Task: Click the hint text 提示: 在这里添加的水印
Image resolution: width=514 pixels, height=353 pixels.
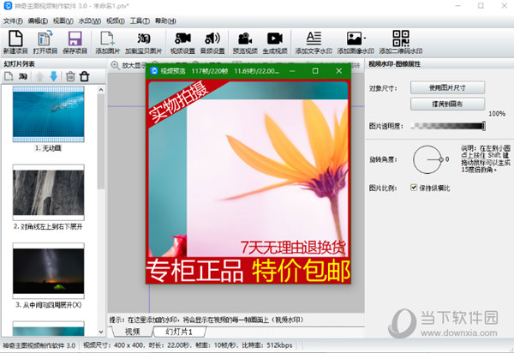Action: (x=206, y=320)
